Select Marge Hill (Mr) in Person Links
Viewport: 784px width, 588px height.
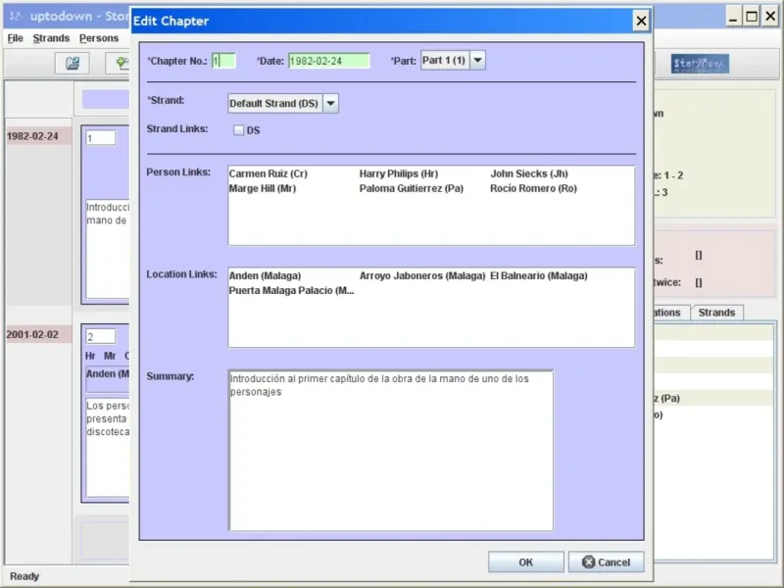(x=263, y=188)
